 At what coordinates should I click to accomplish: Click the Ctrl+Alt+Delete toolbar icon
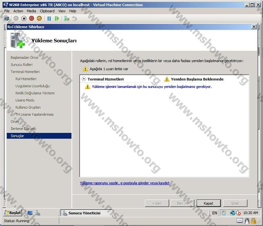pyautogui.click(x=6, y=18)
